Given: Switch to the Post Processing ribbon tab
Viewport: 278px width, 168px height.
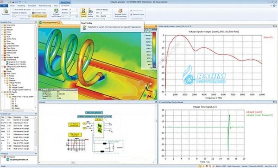Looking at the screenshot, I should coord(45,6).
